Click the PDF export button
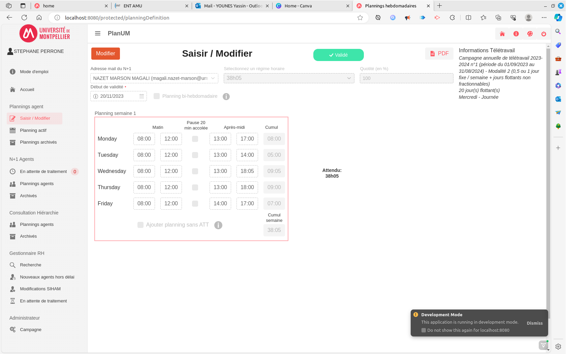Image resolution: width=566 pixels, height=354 pixels. click(439, 54)
